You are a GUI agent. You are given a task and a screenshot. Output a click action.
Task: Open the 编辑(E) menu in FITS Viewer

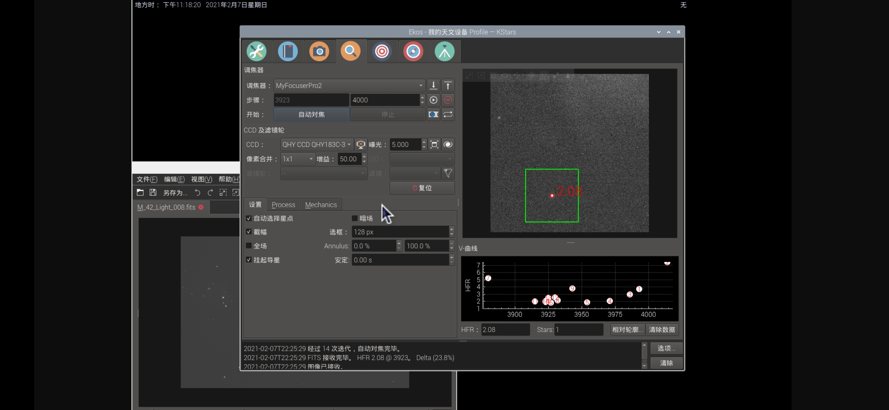click(174, 179)
